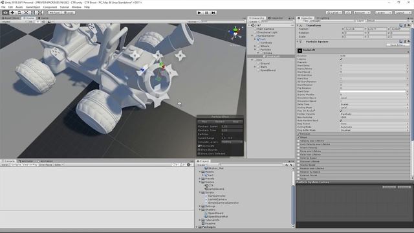The width and height of the screenshot is (414, 233).
Task: Click the Clear console button
Action: click(5, 164)
